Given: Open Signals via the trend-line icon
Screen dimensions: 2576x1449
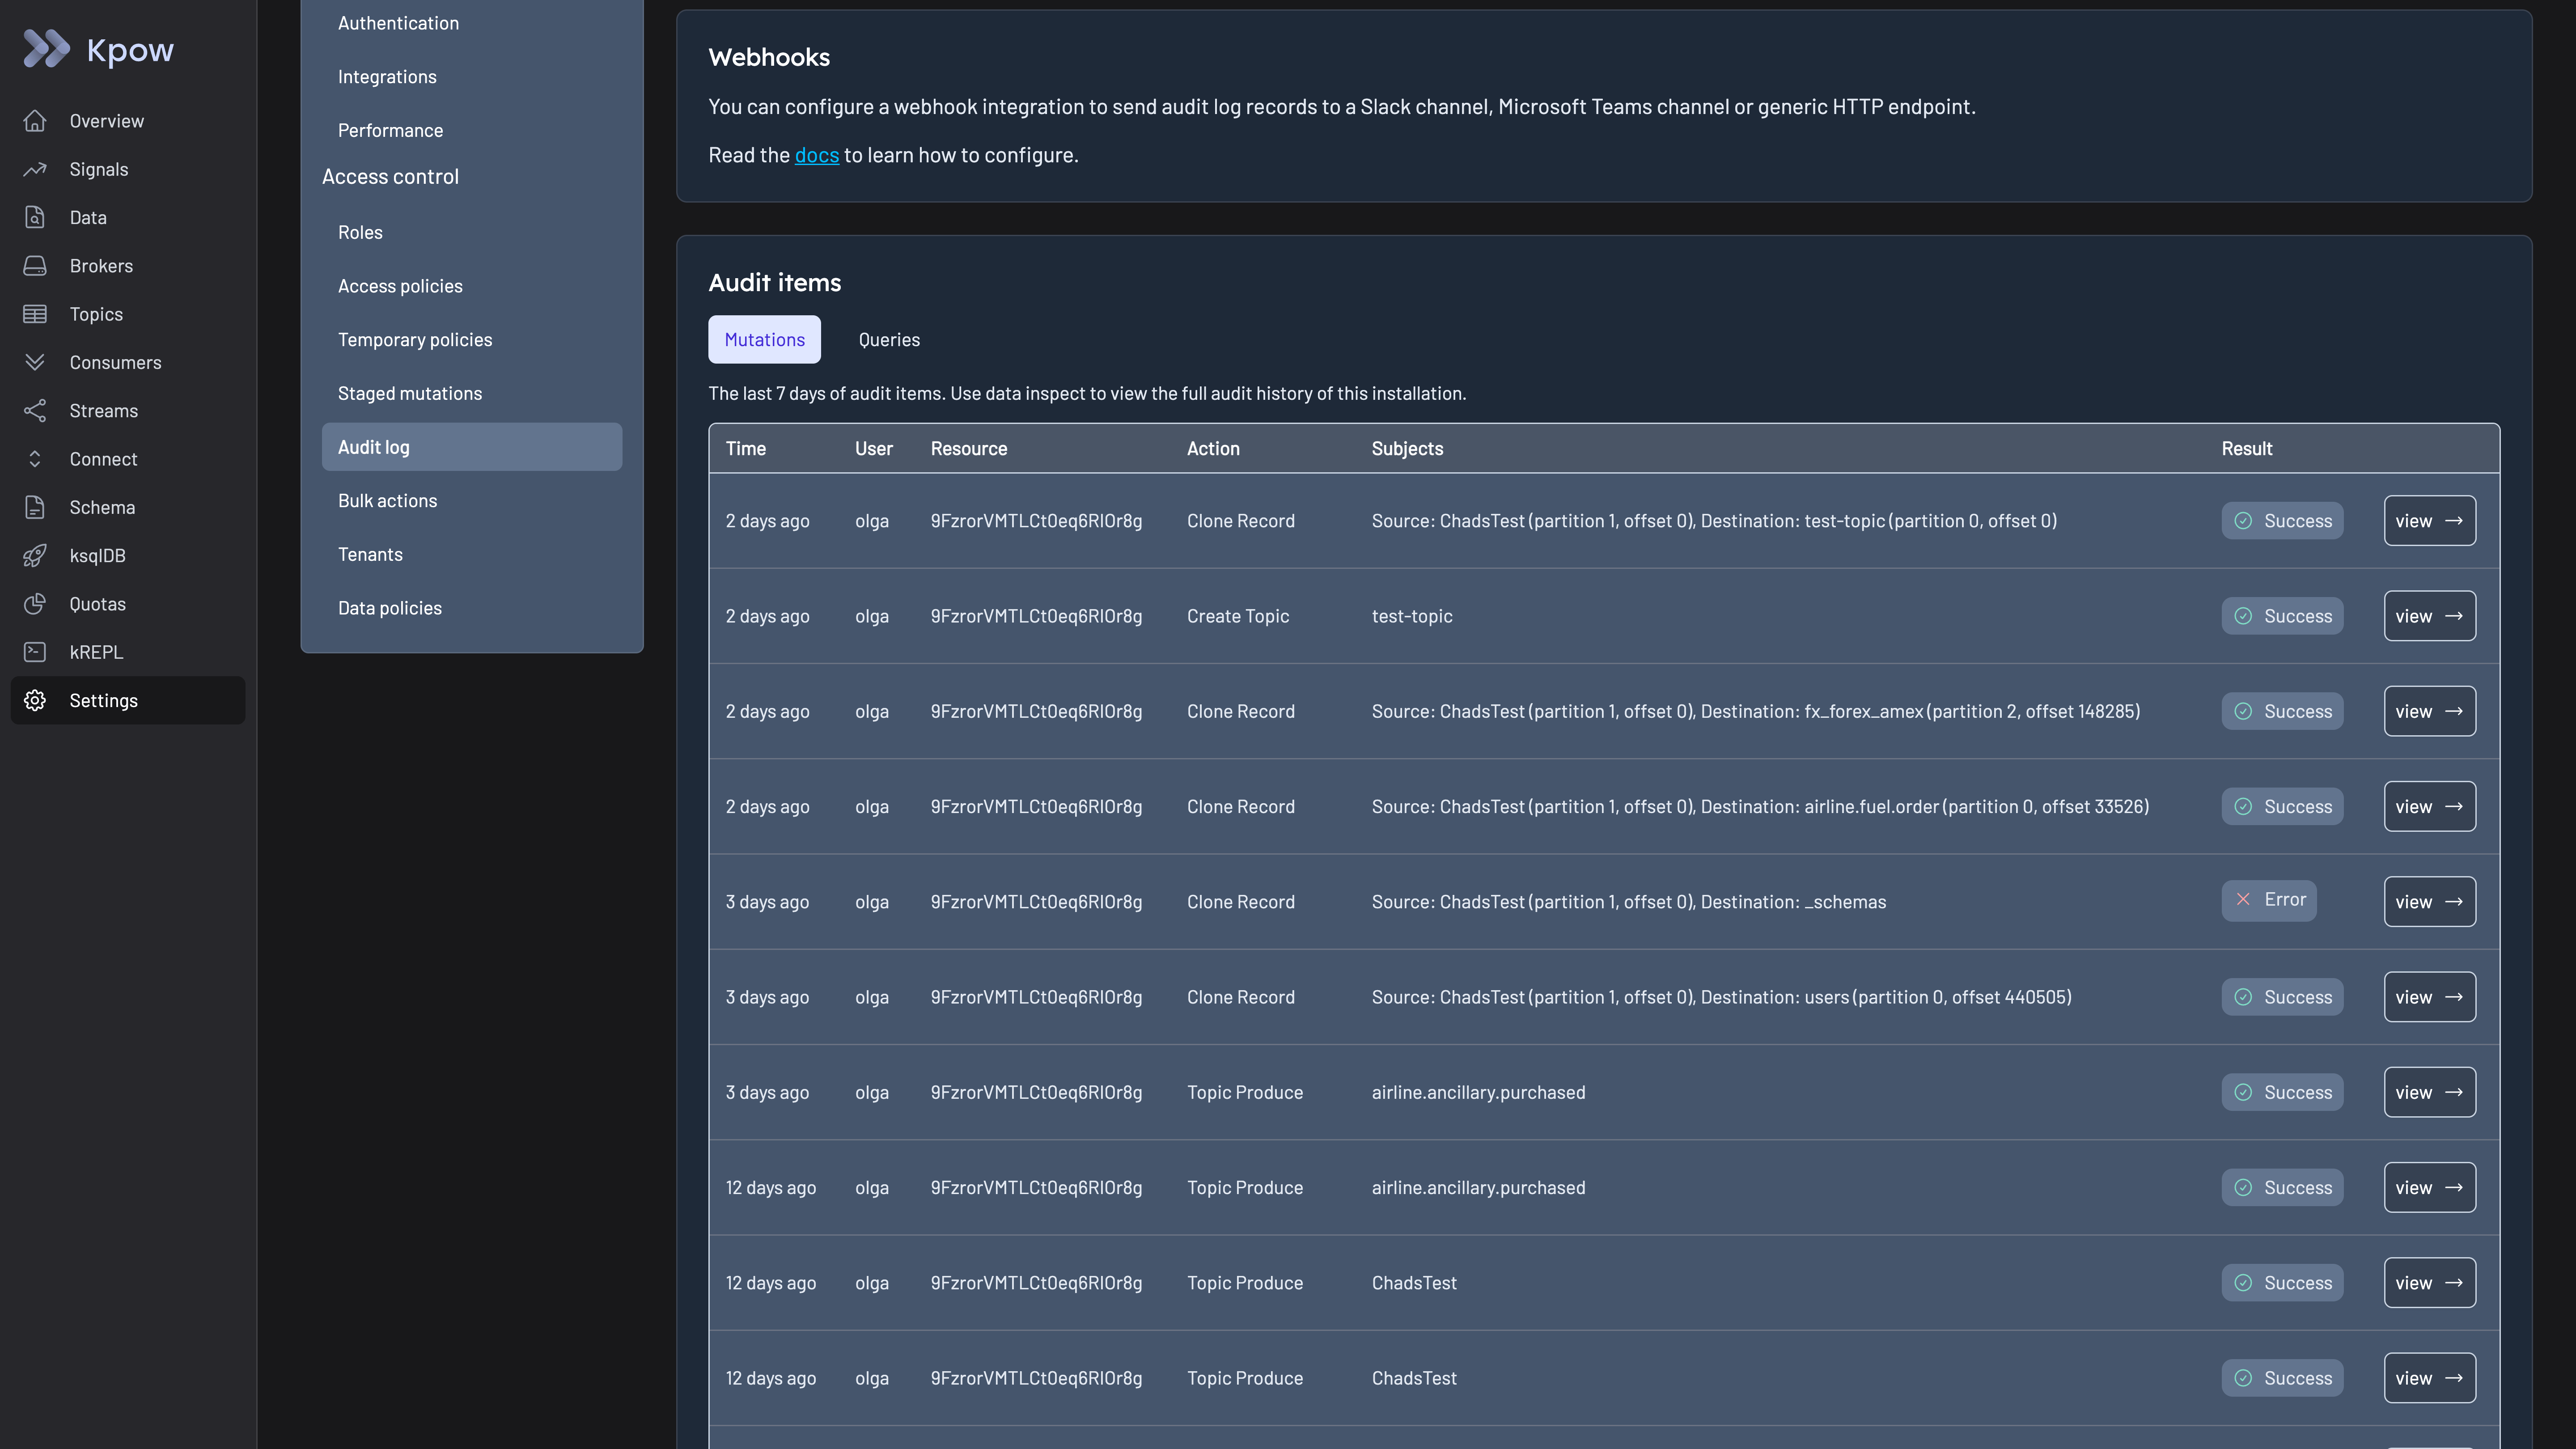Looking at the screenshot, I should click(35, 169).
